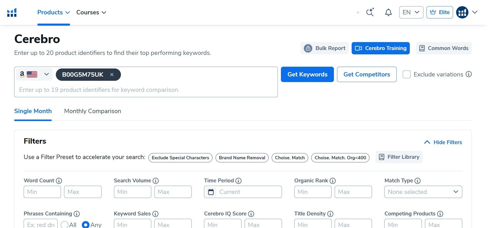This screenshot has width=488, height=228.
Task: Click the Cerebro IQ Score info icon
Action: (251, 214)
